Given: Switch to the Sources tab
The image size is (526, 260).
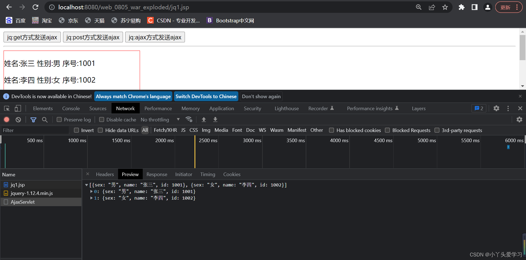Looking at the screenshot, I should [98, 109].
